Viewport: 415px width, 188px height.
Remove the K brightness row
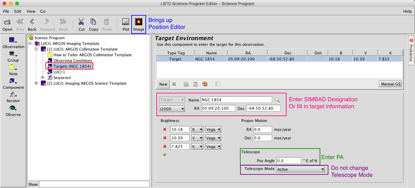(165, 147)
